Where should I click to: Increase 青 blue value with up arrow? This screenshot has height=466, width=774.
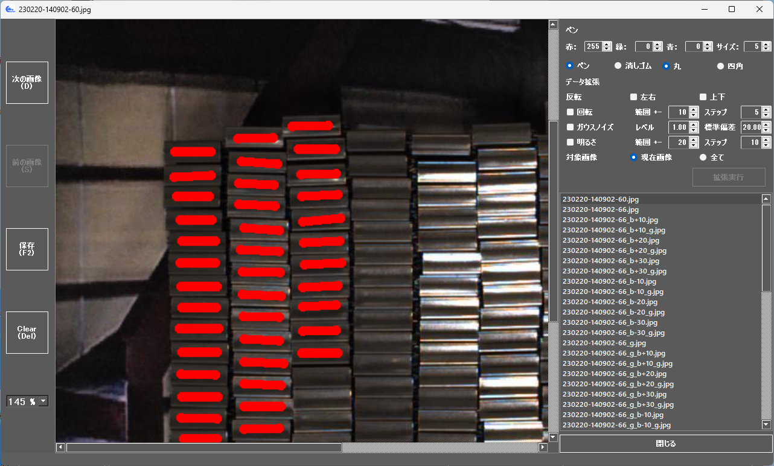[x=708, y=43]
